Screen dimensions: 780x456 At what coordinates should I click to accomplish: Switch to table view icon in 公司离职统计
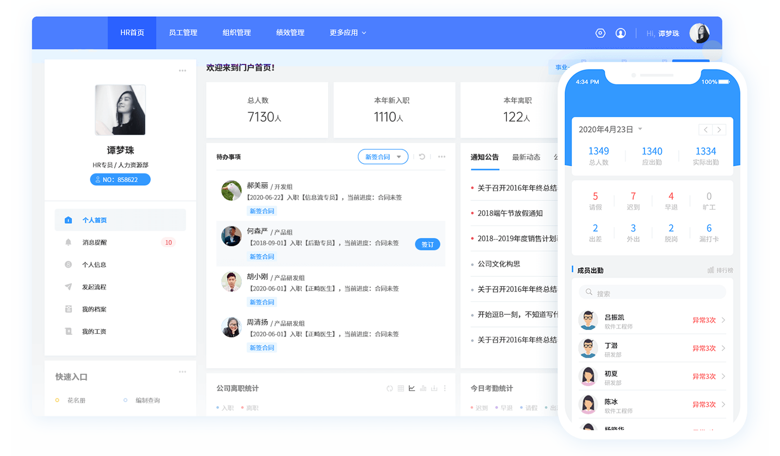tap(400, 388)
